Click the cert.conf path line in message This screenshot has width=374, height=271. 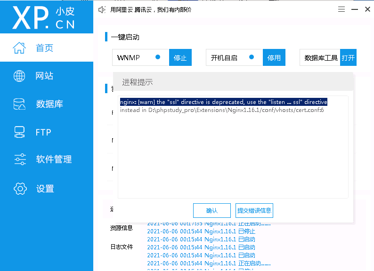click(222, 110)
